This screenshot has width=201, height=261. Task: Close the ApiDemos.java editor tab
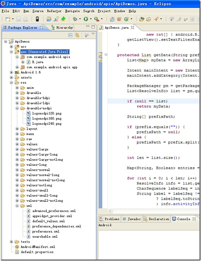point(132,28)
